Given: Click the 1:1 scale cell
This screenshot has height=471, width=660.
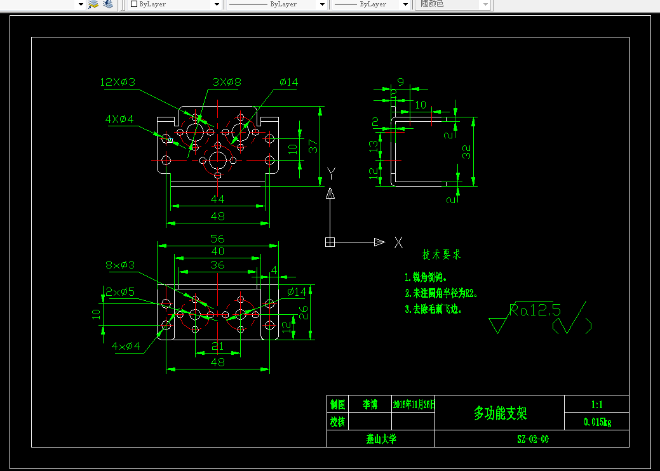Looking at the screenshot, I should 597,404.
